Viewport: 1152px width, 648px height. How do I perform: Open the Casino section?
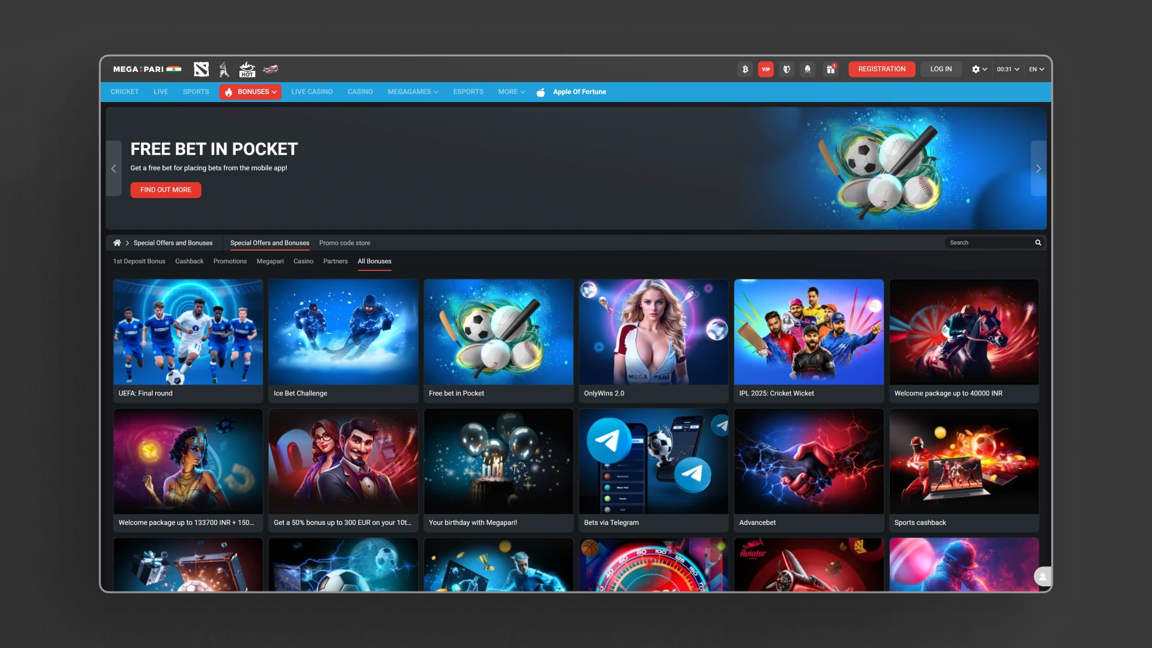coord(360,92)
